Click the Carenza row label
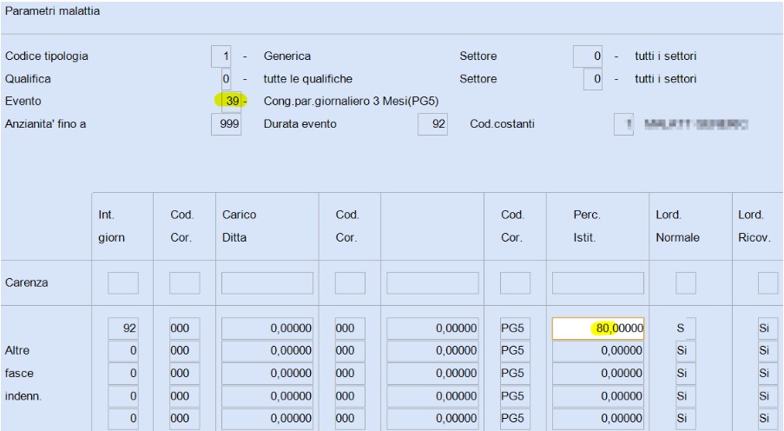This screenshot has height=431, width=784. pyautogui.click(x=27, y=282)
